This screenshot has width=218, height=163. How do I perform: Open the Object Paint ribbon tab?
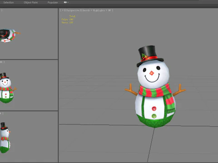(31, 2)
